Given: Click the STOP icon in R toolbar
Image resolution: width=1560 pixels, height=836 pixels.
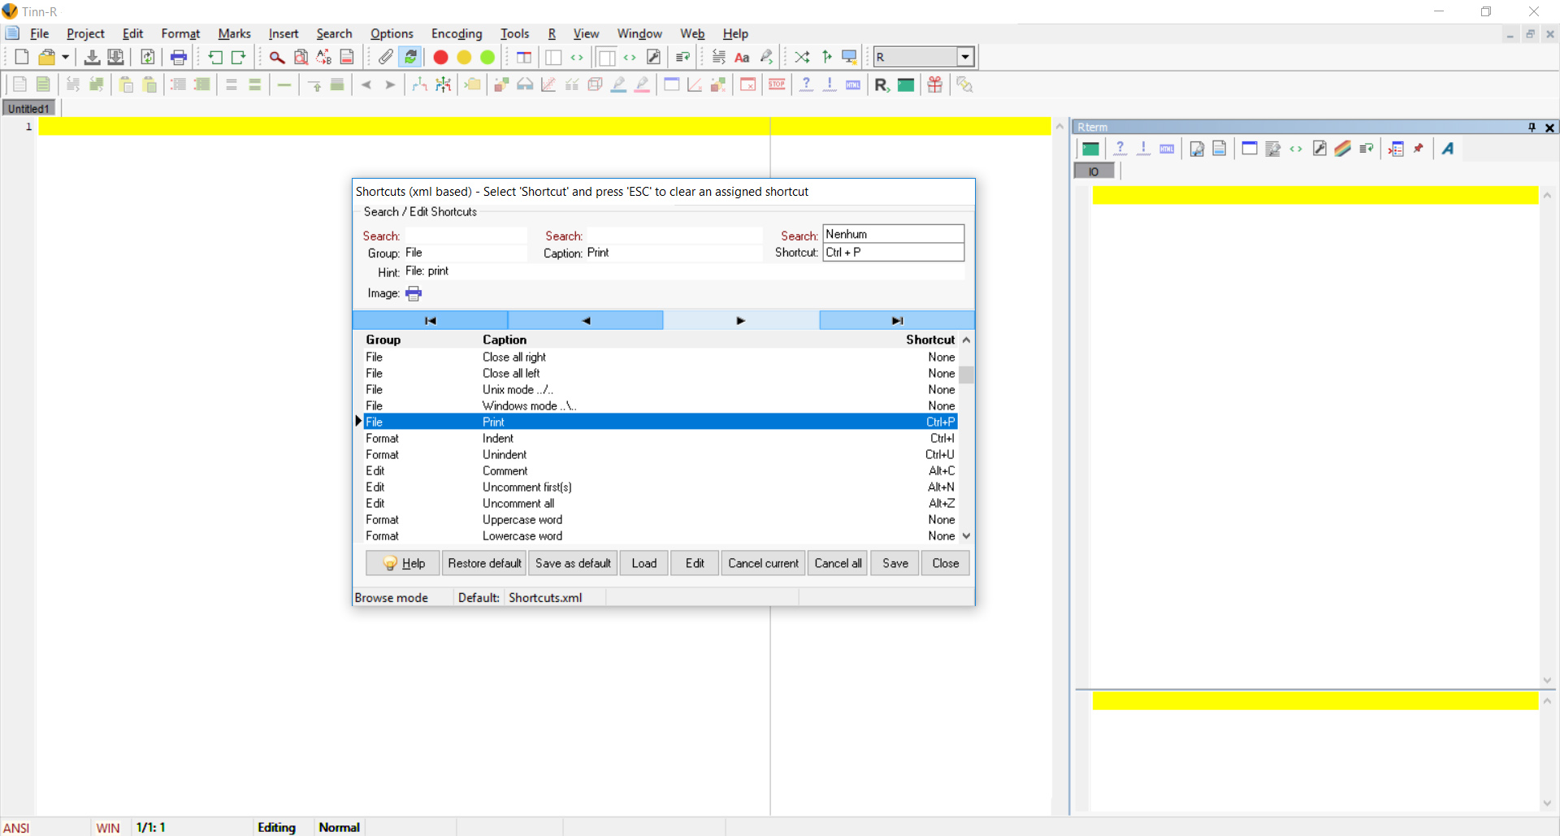Looking at the screenshot, I should [777, 84].
